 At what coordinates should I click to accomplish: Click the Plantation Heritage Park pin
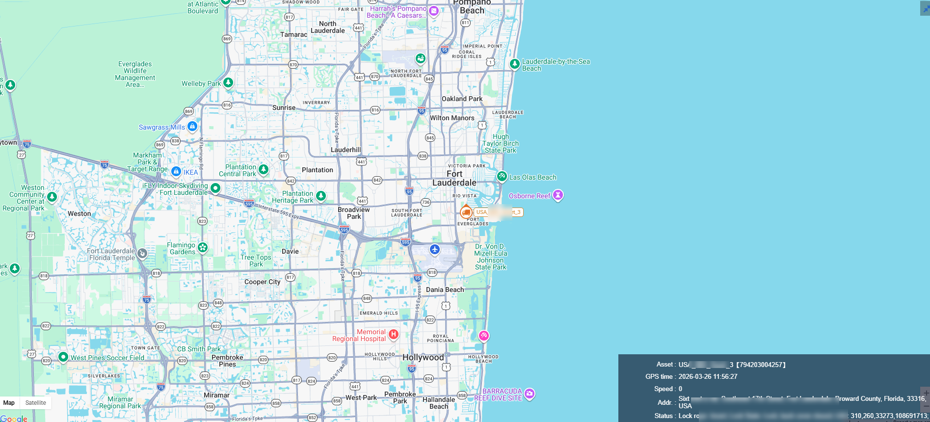pos(321,196)
